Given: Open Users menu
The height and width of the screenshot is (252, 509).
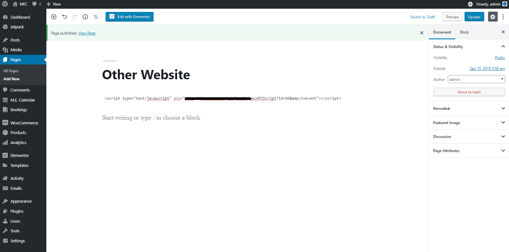Looking at the screenshot, I should tap(23, 221).
